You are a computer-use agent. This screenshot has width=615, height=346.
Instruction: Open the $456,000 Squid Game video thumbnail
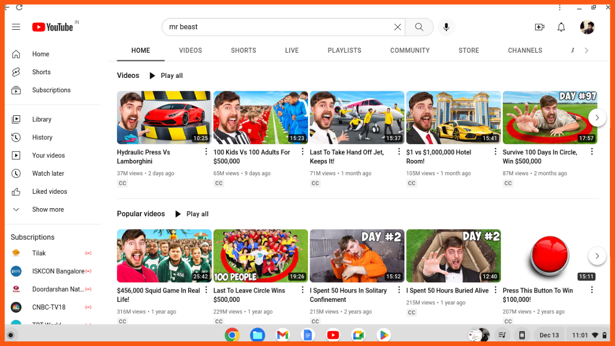coord(164,255)
